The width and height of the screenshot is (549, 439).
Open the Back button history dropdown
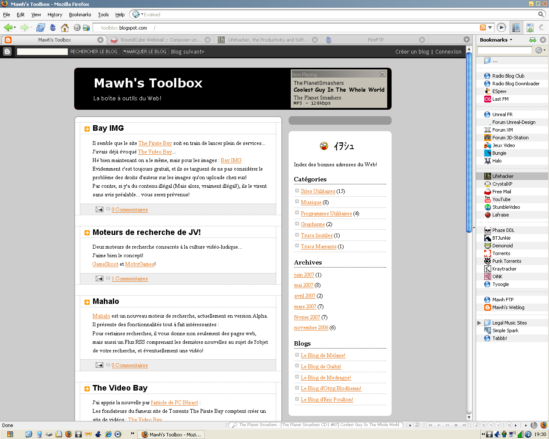(15, 28)
